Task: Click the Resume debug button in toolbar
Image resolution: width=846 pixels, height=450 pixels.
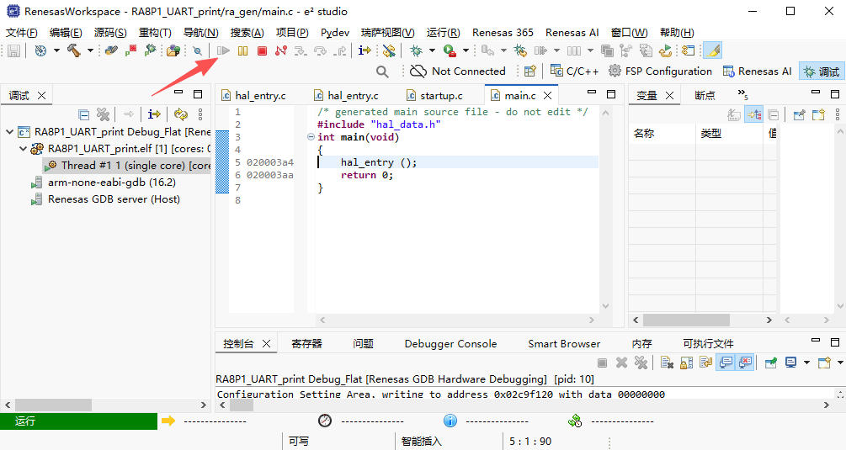Action: pos(223,50)
